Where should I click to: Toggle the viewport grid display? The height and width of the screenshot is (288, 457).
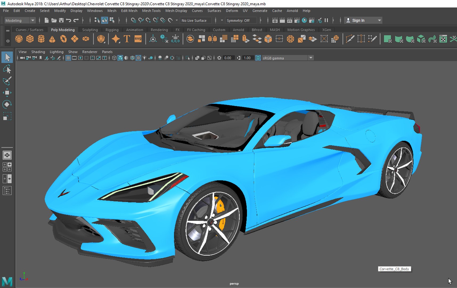coord(68,58)
